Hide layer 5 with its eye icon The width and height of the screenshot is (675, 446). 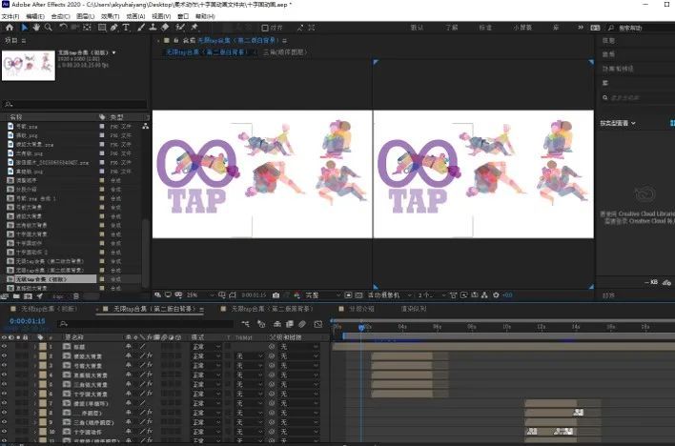(5, 384)
